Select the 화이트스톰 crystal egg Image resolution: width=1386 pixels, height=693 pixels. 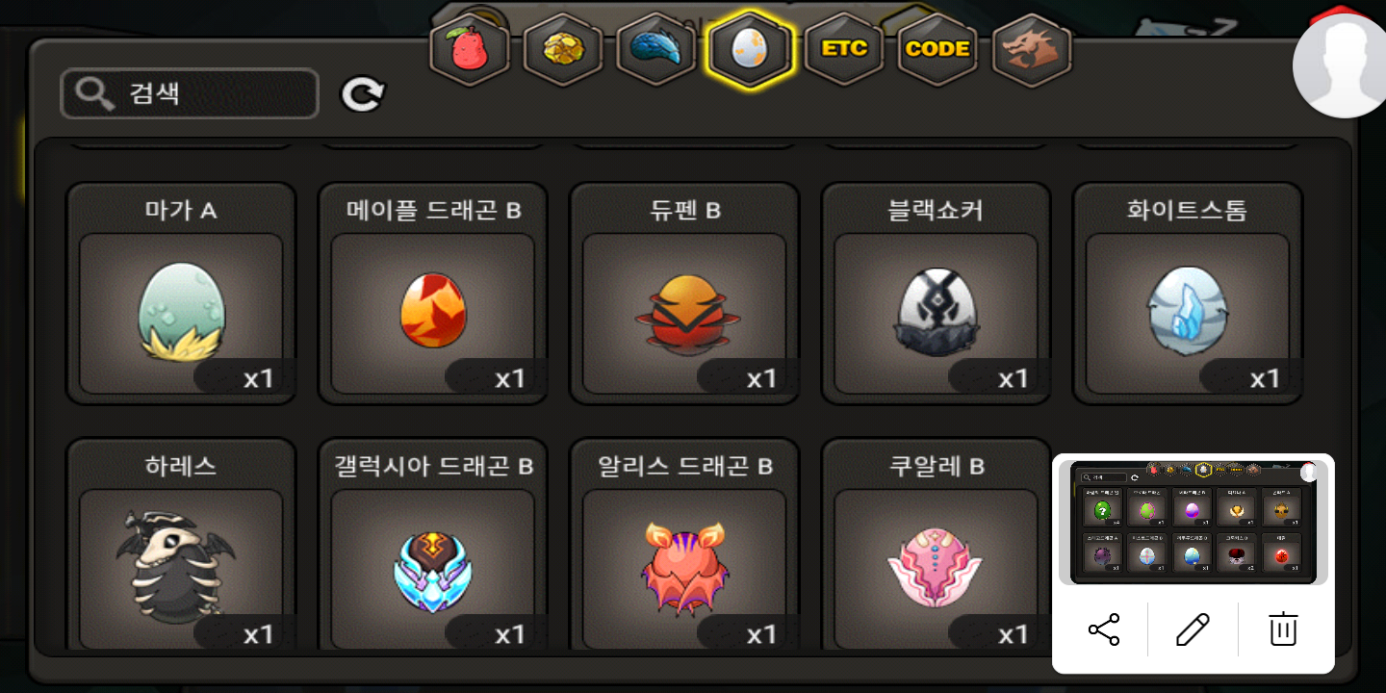[x=1188, y=294]
